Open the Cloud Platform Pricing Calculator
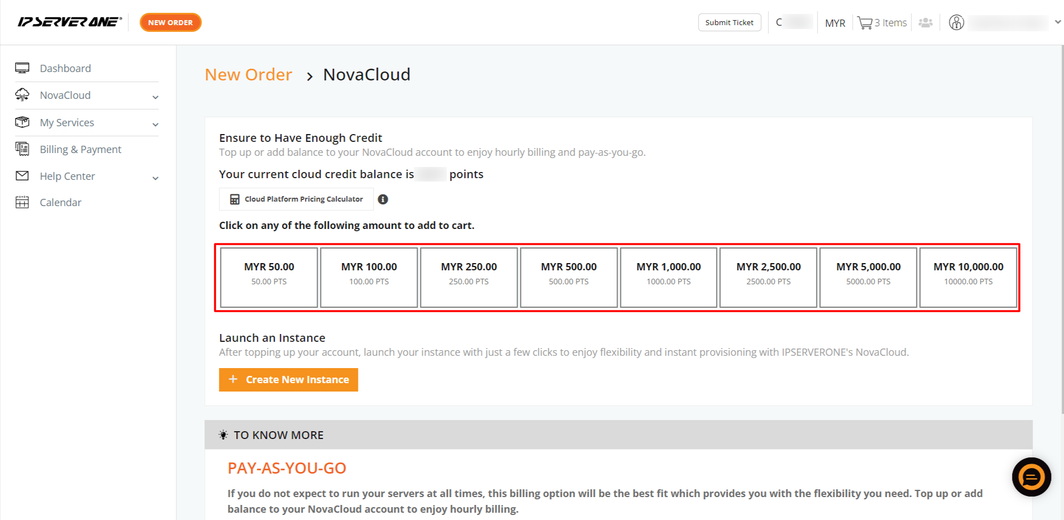 click(296, 199)
